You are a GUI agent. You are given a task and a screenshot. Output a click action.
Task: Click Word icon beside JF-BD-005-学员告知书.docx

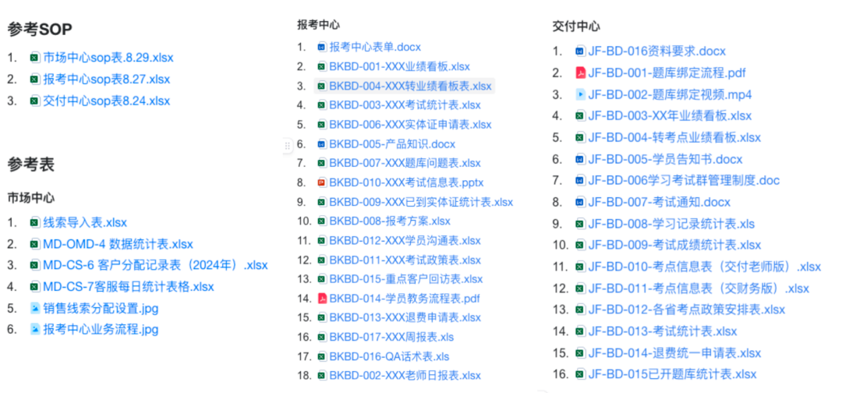coord(580,159)
